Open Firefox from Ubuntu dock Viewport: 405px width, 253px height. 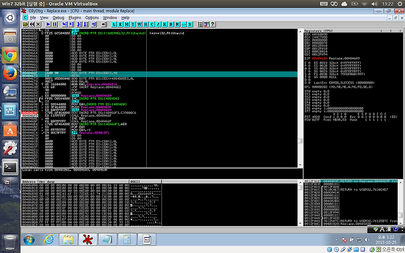[x=10, y=73]
